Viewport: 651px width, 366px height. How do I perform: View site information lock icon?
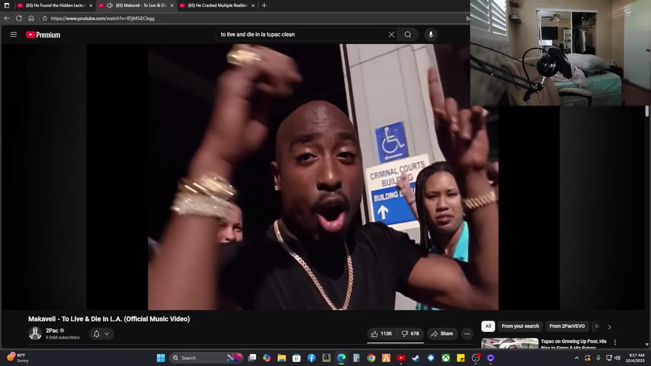(45, 18)
